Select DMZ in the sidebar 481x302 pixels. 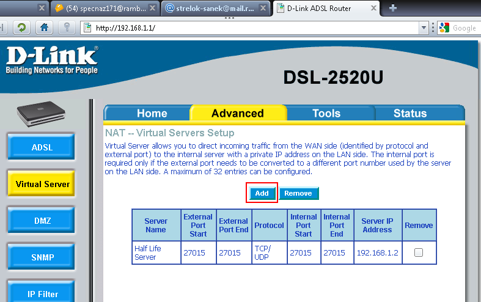click(x=42, y=221)
